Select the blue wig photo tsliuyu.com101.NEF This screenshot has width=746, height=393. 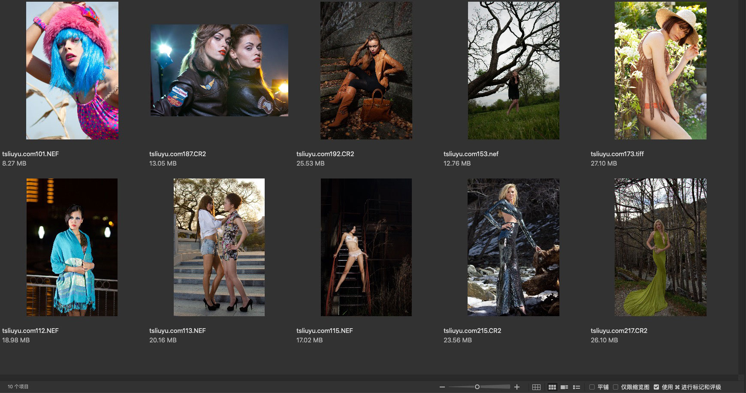coord(72,70)
